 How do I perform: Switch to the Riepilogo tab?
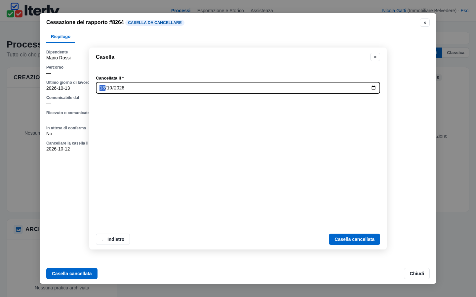pyautogui.click(x=60, y=37)
